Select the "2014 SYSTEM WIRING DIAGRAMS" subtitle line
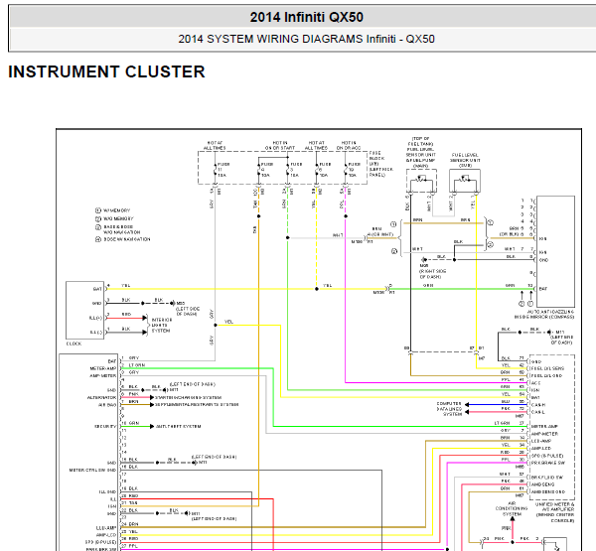596x551 pixels. (x=306, y=39)
